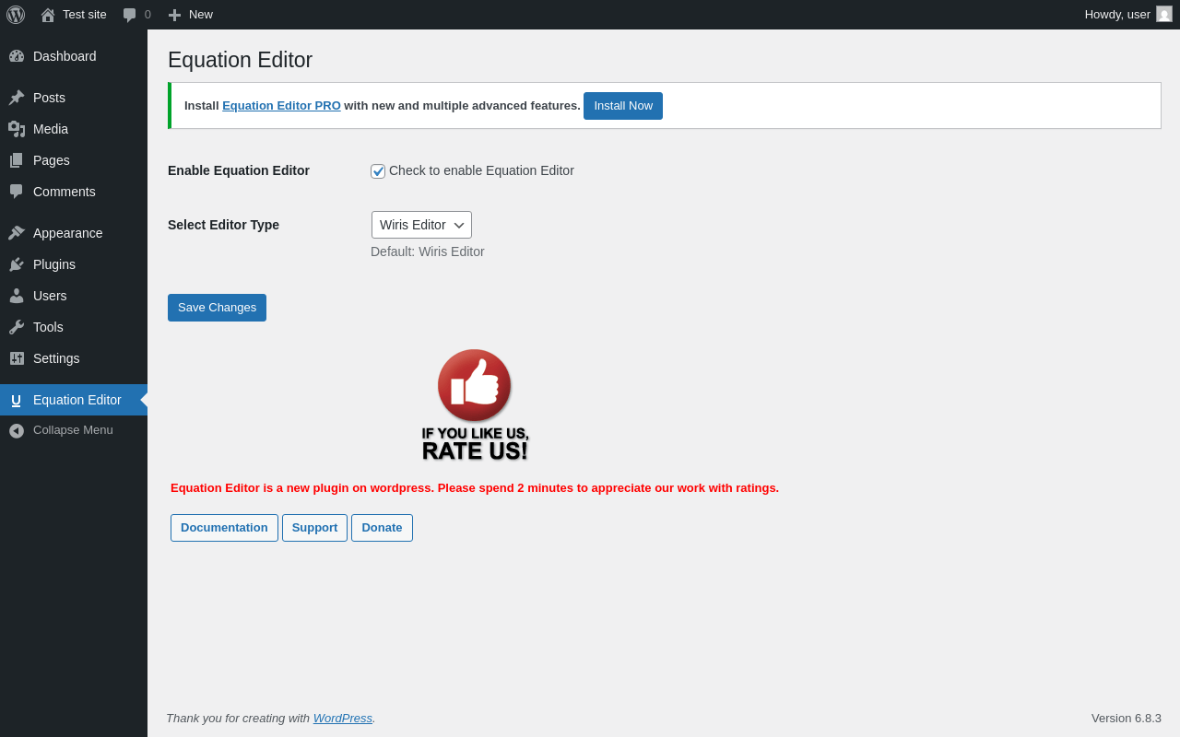Click the plus icon next to New
This screenshot has height=737, width=1180.
click(174, 15)
